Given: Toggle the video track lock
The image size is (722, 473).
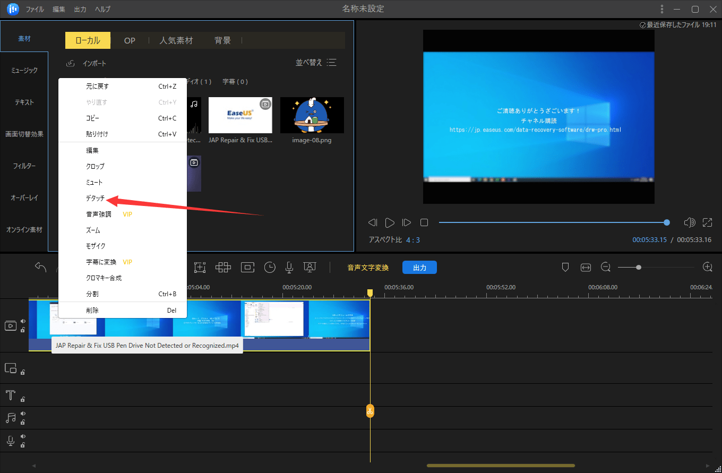Looking at the screenshot, I should (23, 330).
